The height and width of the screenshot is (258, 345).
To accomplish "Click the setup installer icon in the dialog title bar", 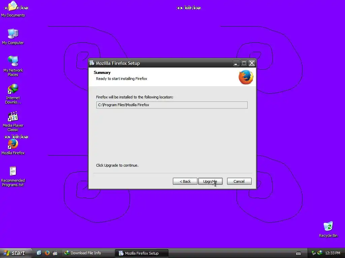I will coord(92,63).
